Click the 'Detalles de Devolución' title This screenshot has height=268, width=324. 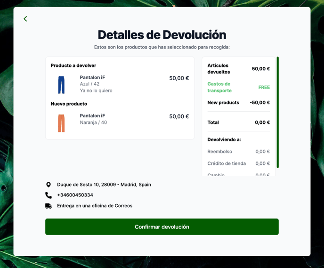click(x=162, y=35)
